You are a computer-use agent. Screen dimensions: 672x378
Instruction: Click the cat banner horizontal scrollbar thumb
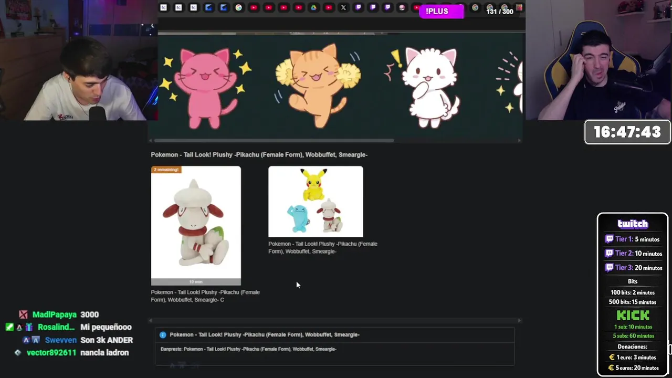(x=274, y=140)
